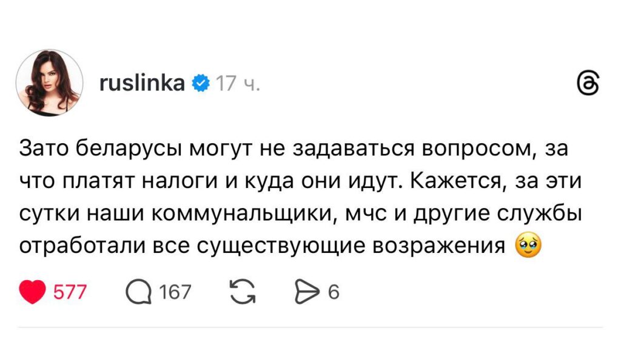Click the share count number 6
621x342 pixels.
(x=333, y=293)
